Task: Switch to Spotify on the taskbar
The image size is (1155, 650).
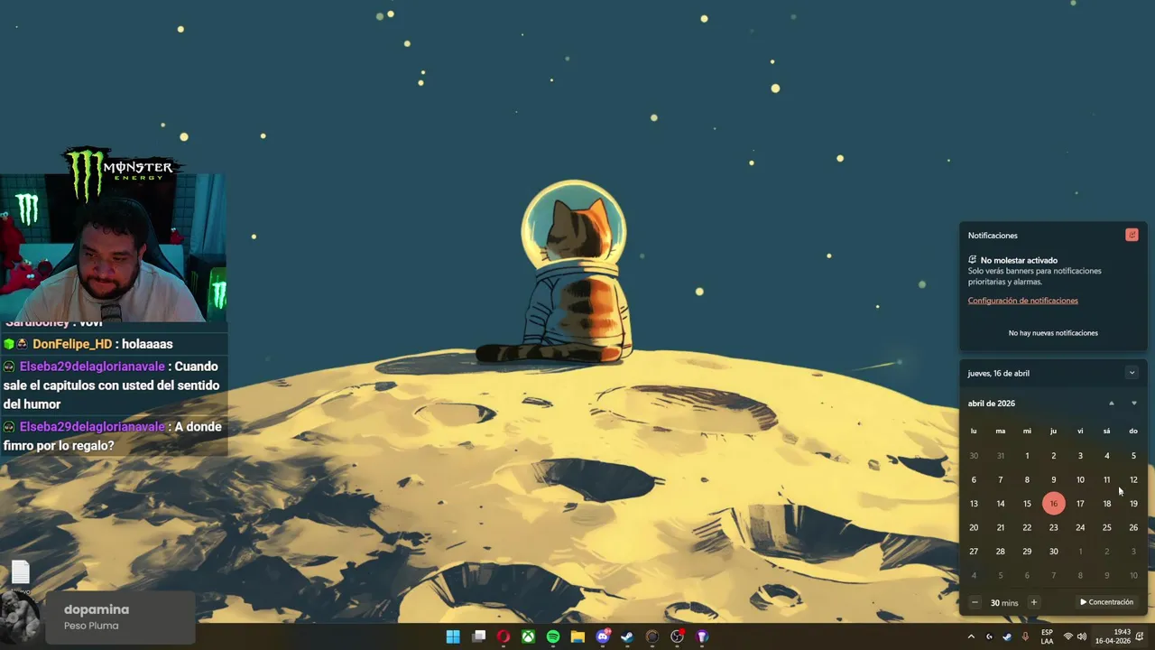Action: point(553,636)
